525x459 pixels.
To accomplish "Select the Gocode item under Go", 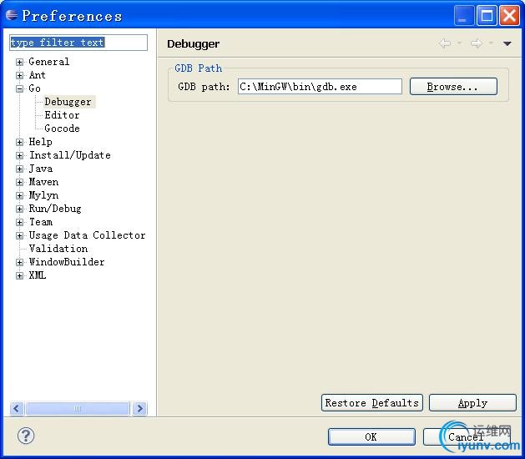I will point(62,129).
